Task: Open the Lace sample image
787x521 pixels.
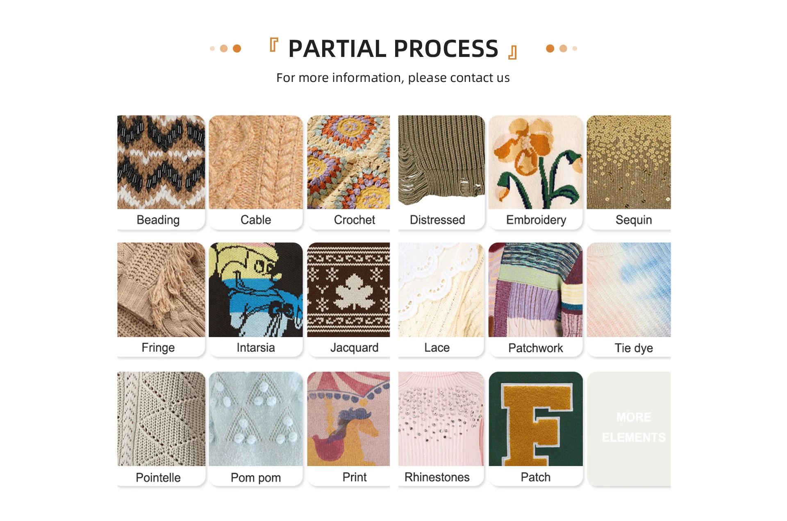Action: click(441, 290)
